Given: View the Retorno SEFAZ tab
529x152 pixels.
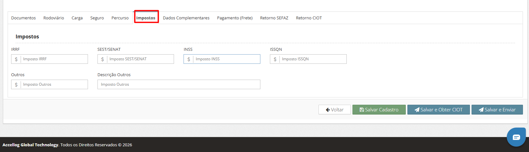Looking at the screenshot, I should tap(274, 18).
